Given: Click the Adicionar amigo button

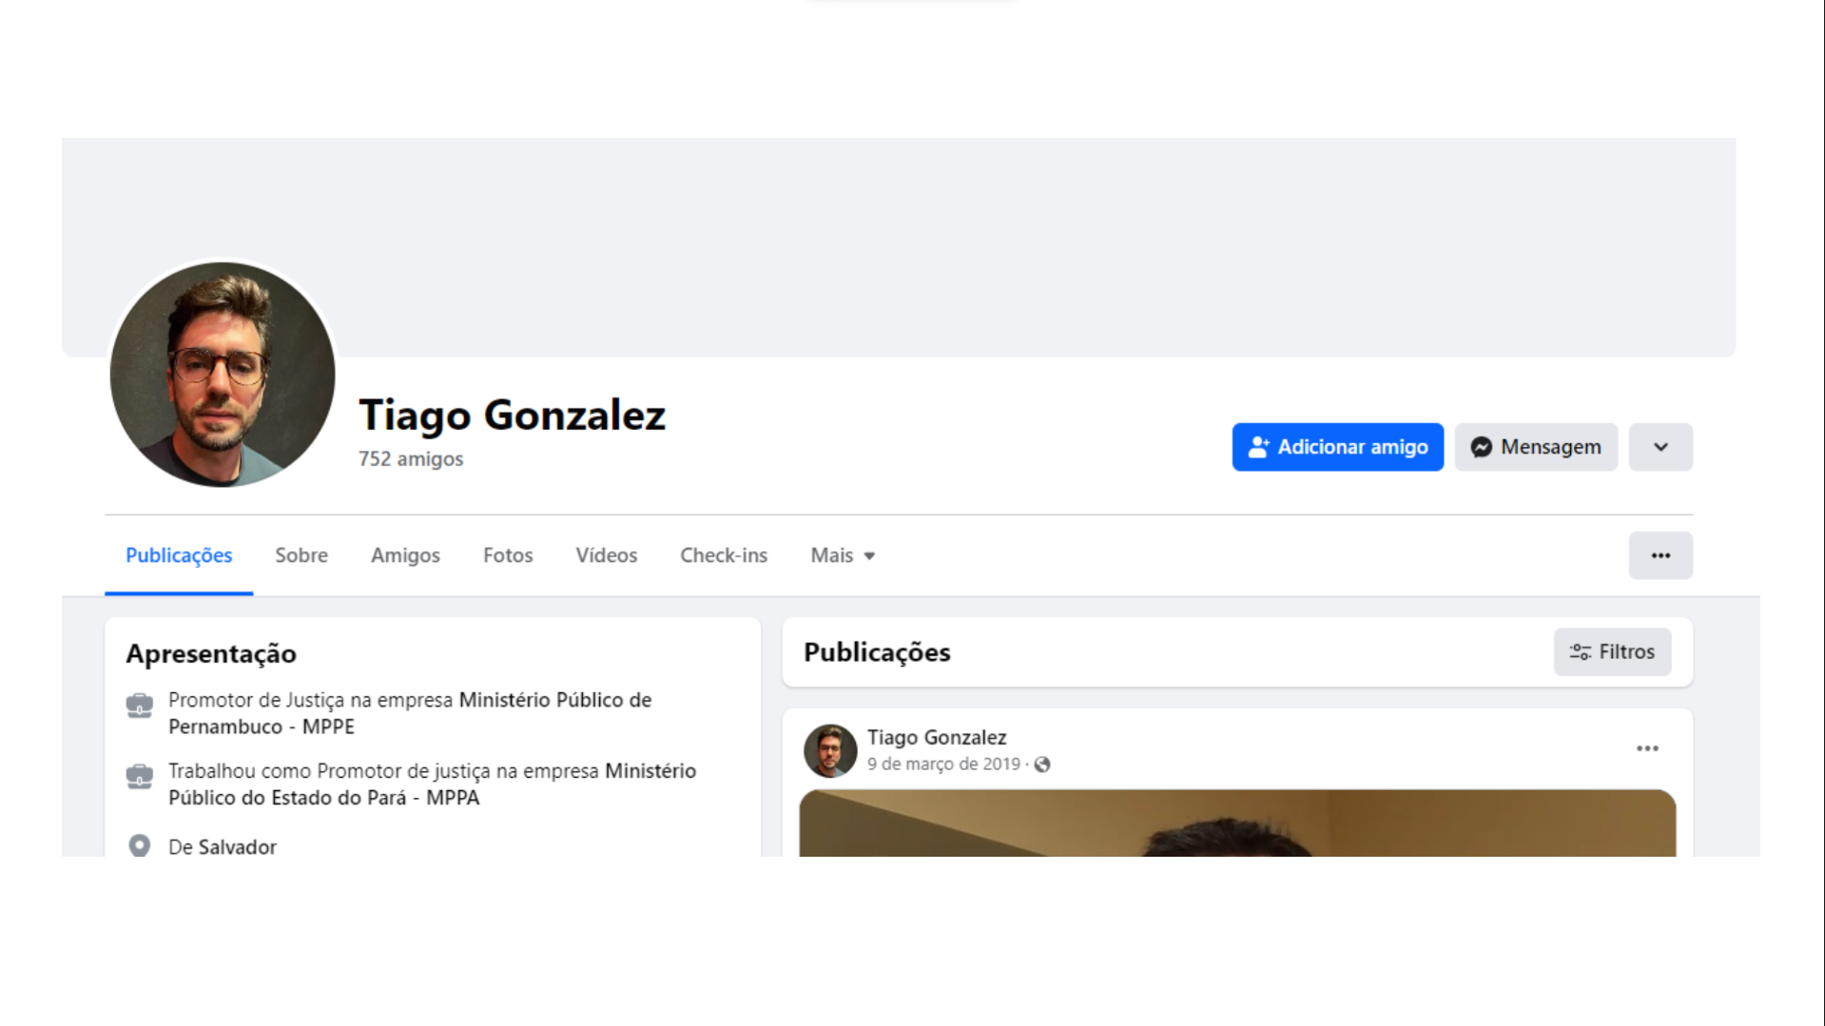Looking at the screenshot, I should [x=1337, y=447].
